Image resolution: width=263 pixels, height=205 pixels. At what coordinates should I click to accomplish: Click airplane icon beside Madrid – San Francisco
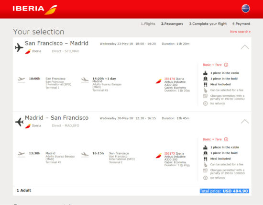coord(19,122)
